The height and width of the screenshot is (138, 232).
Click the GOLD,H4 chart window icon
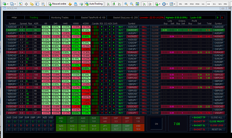pyautogui.click(x=4, y=8)
